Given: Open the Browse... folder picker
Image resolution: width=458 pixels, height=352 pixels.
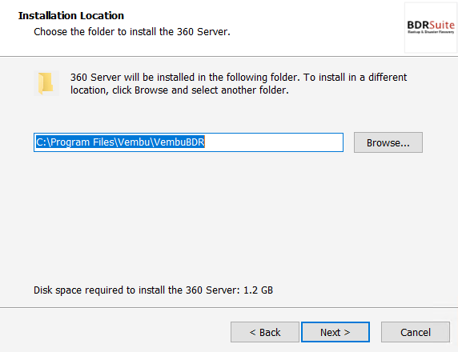Looking at the screenshot, I should 388,142.
